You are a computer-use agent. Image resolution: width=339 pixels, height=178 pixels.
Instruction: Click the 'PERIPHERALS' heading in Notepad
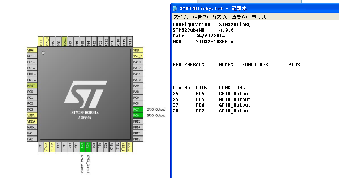[189, 64]
